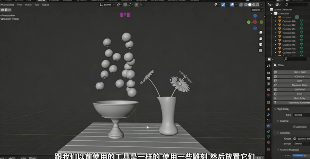
Task: Collapse the Collisions panel
Action: [278, 133]
